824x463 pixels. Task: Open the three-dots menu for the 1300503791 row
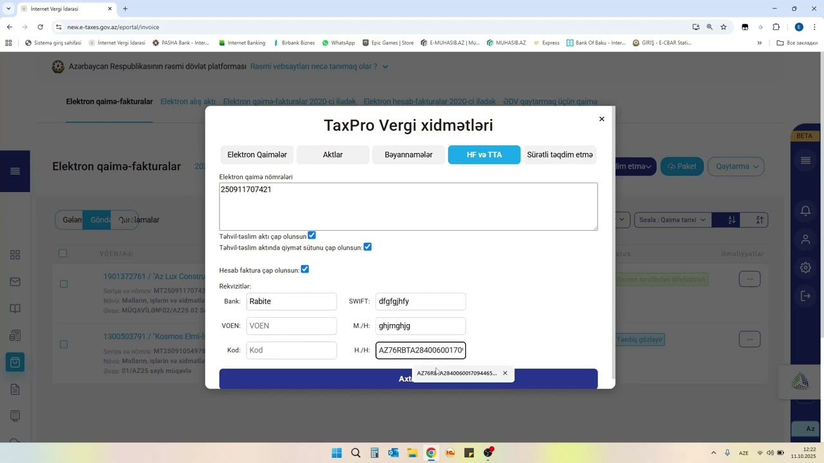[749, 339]
